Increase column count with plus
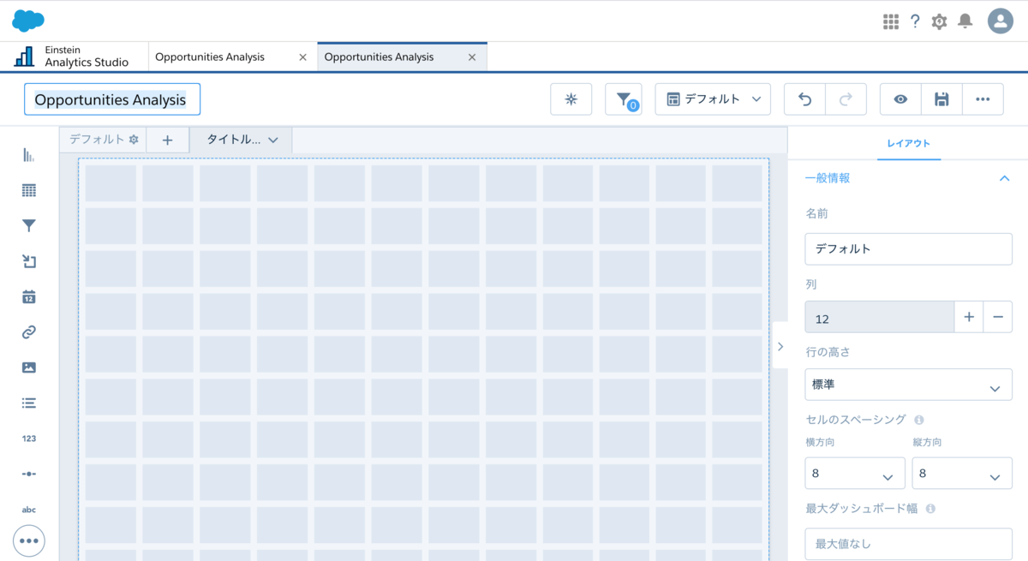Screen dimensions: 1028x561 [x=969, y=317]
